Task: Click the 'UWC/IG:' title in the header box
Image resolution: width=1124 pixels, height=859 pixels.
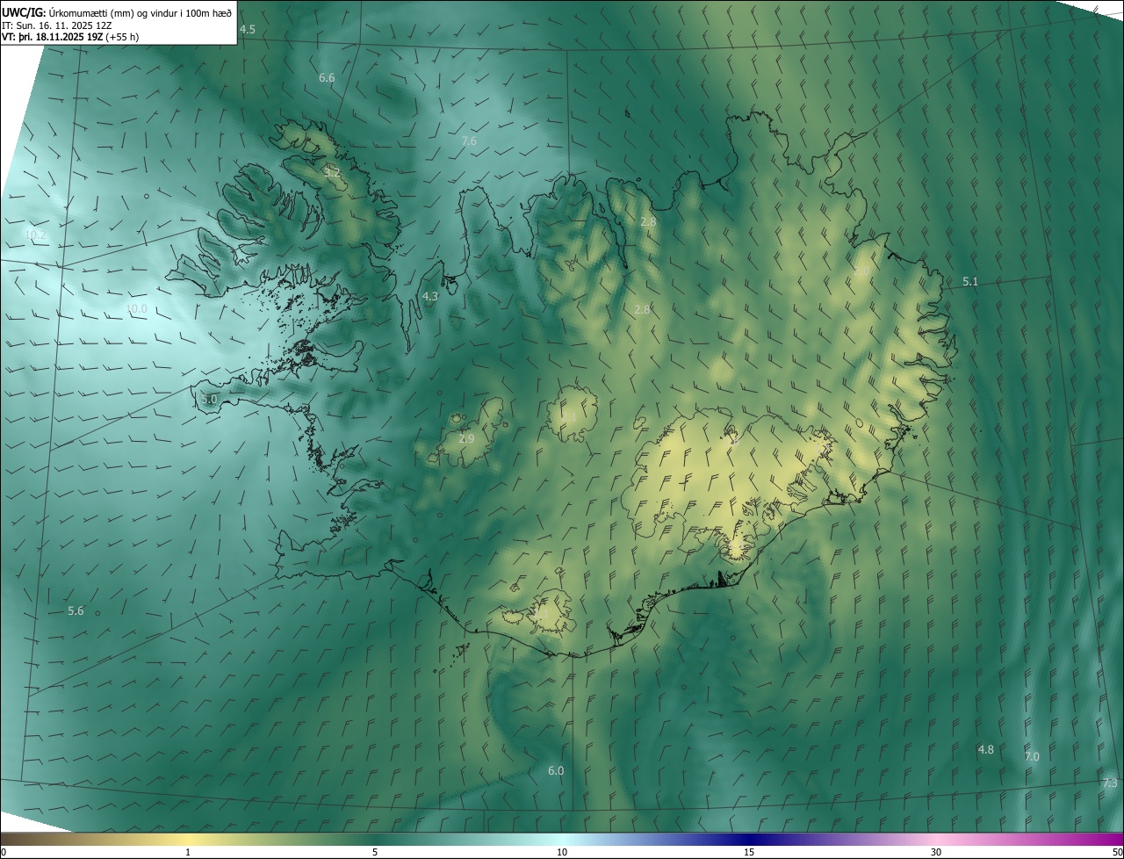Action: (24, 13)
